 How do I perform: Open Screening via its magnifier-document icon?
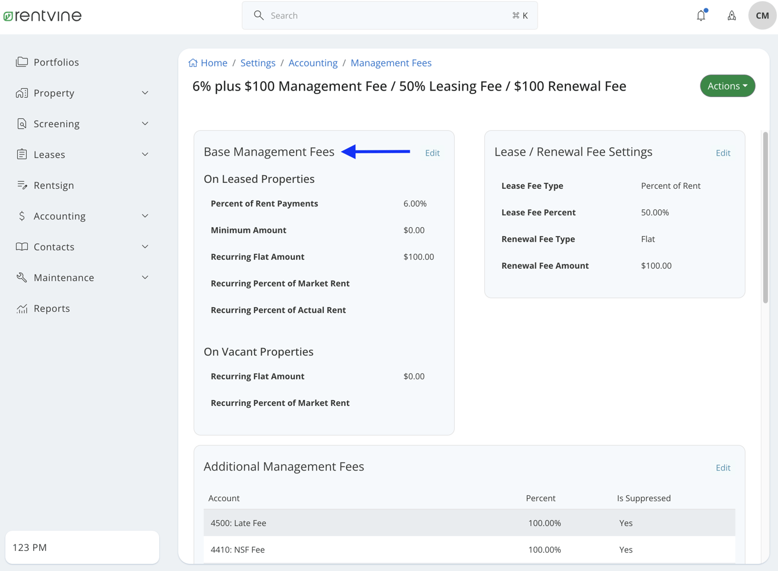(21, 123)
